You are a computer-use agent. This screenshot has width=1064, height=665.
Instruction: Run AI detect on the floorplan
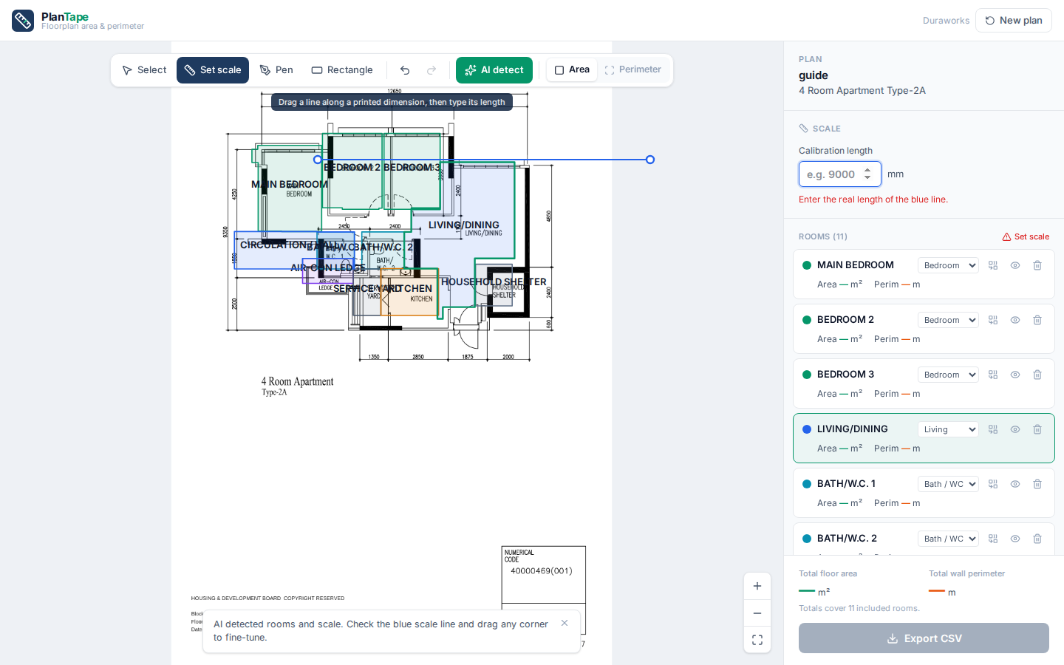coord(494,70)
